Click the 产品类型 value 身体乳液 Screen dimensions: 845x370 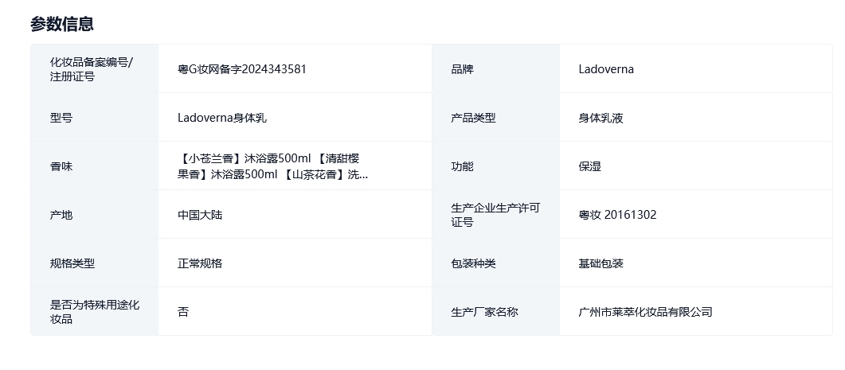click(x=600, y=118)
